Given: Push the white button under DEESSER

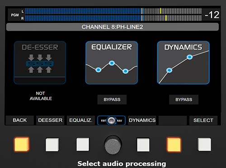Looking at the screenshot, I should click(52, 145).
